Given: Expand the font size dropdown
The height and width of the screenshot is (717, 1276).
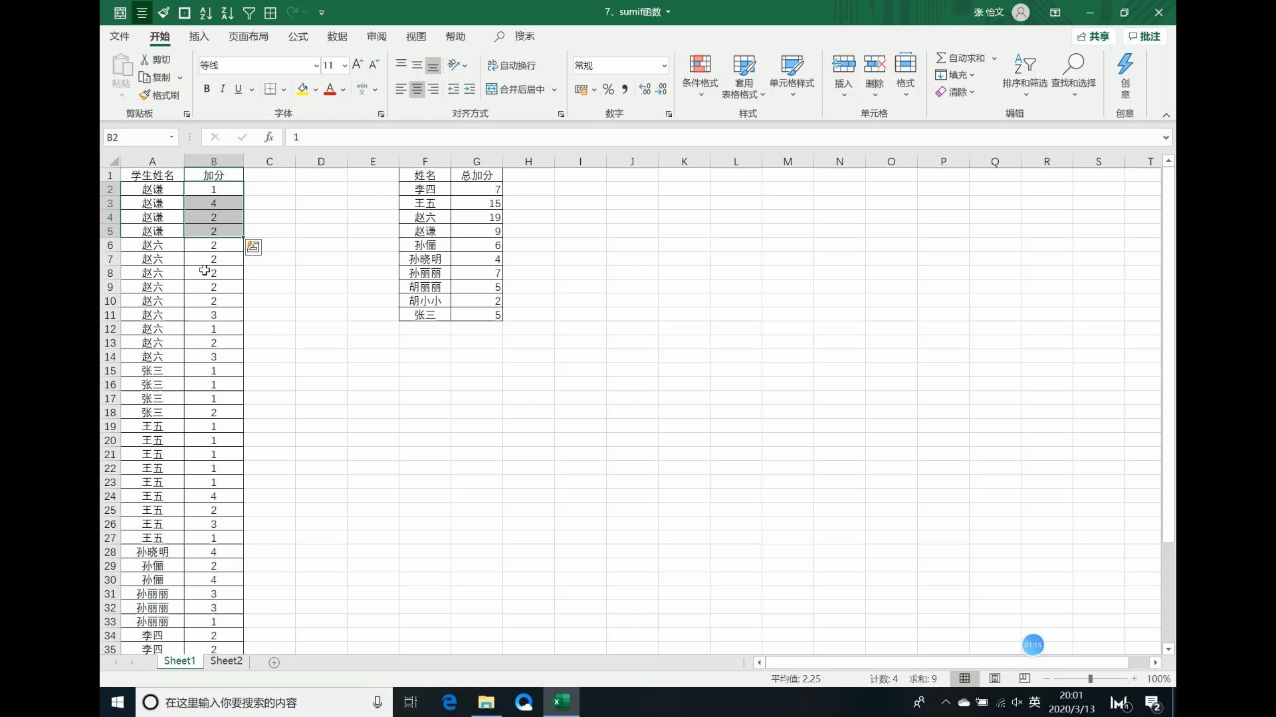Looking at the screenshot, I should 344,65.
